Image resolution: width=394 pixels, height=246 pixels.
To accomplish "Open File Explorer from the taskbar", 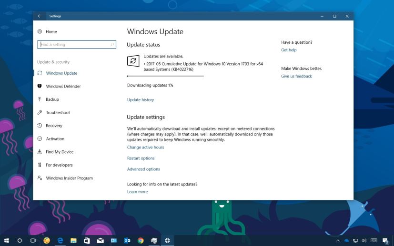I will pos(73,240).
